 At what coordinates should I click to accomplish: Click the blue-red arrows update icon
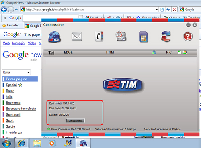click(166, 36)
